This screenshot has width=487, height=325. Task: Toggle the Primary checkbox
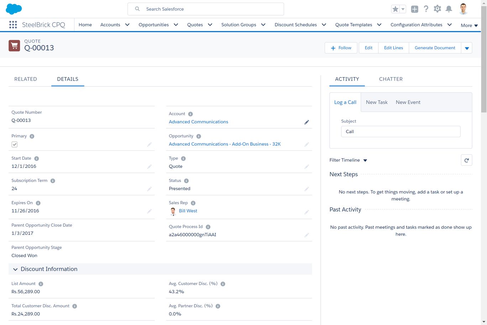coord(15,144)
